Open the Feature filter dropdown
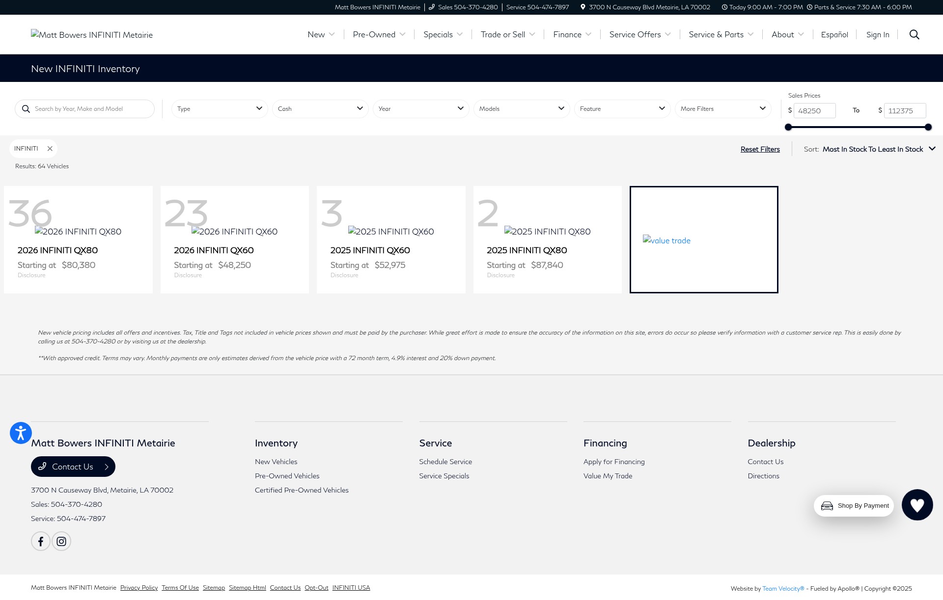943x600 pixels. pos(622,109)
